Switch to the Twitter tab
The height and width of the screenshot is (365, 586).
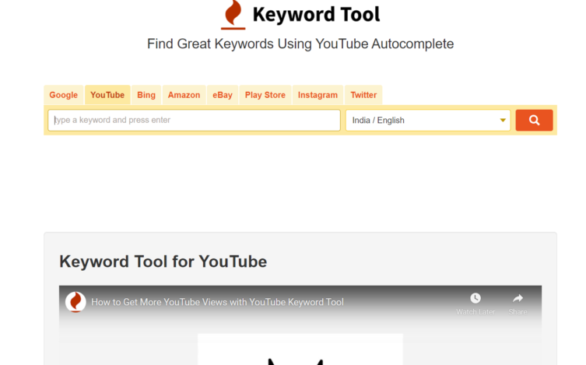pos(363,95)
